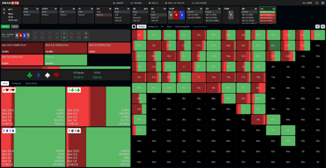Image resolution: width=326 pixels, height=168 pixels.
Task: Select the K5s cell in the hand matrix
Action: [273, 45]
